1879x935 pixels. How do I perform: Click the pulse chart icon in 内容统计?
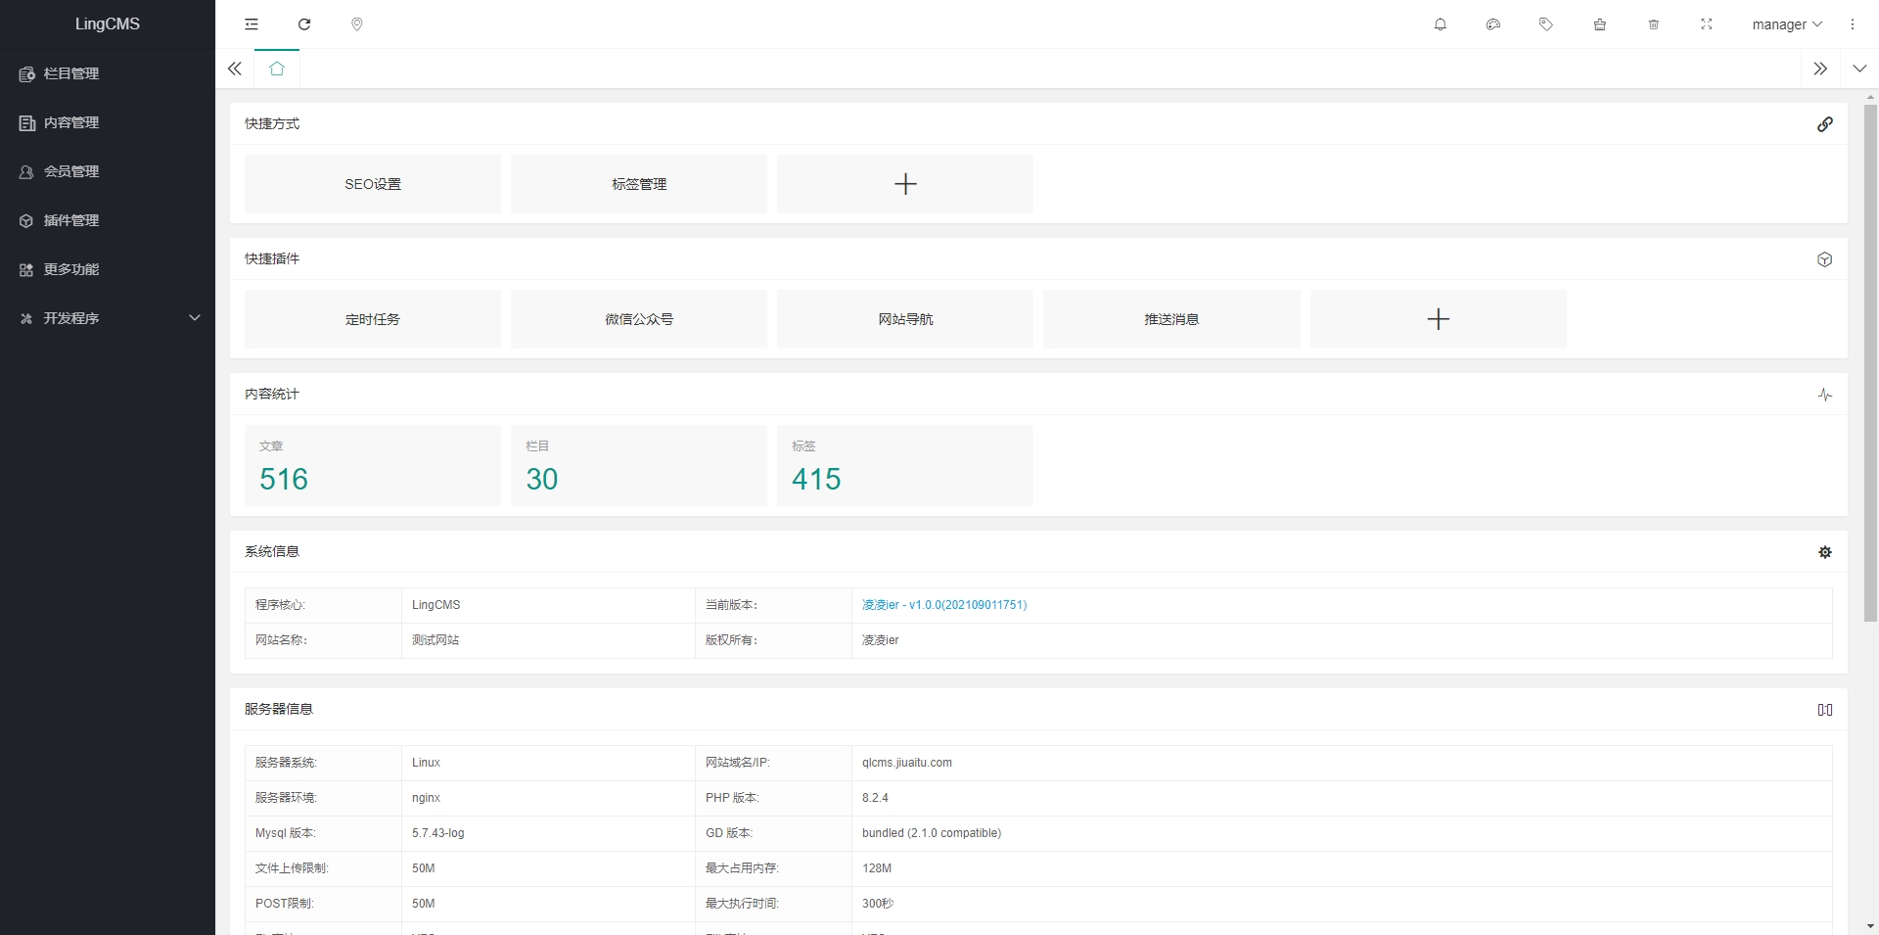click(1825, 395)
